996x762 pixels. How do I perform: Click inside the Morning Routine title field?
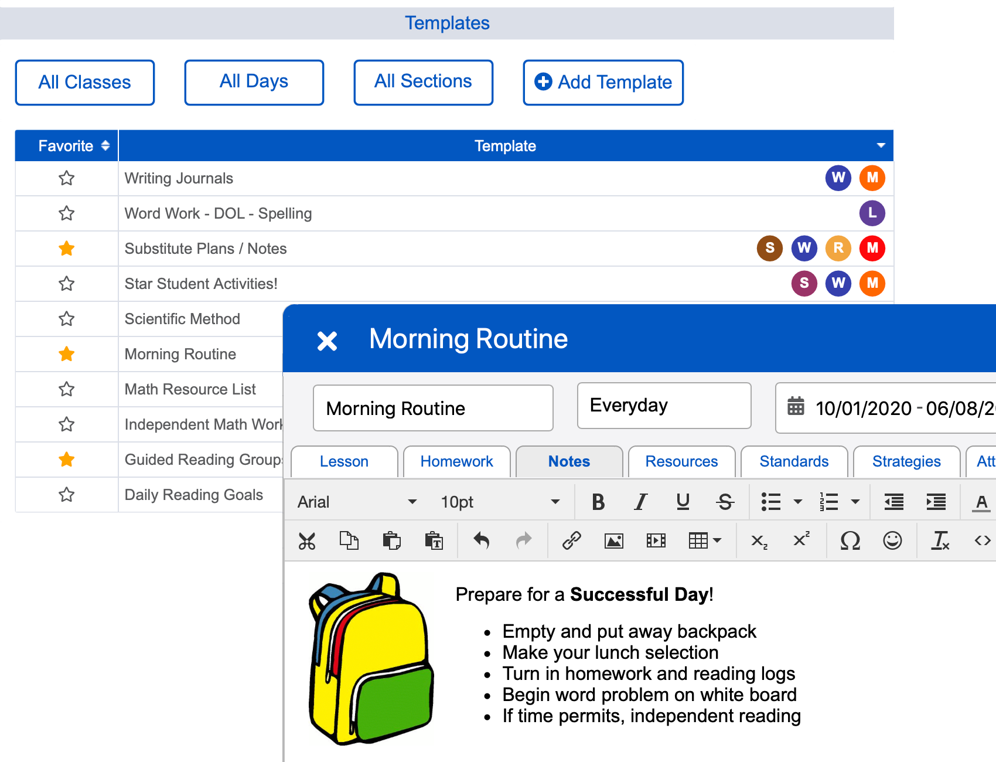click(x=433, y=408)
